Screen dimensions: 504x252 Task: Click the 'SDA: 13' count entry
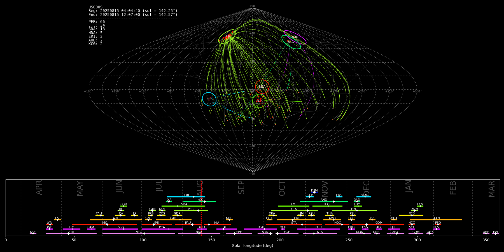pos(97,29)
